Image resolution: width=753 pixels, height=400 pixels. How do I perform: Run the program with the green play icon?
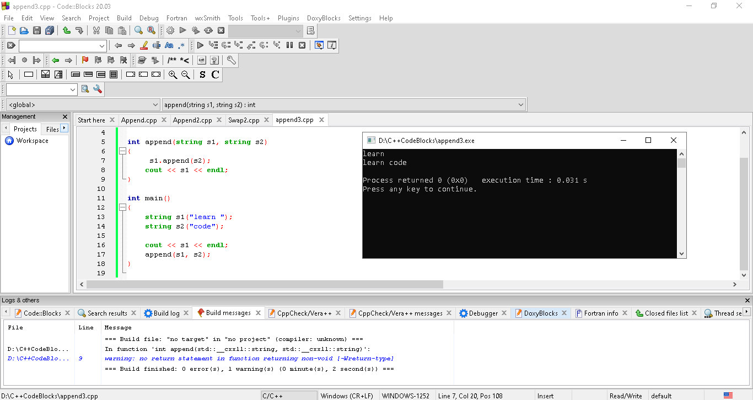pyautogui.click(x=182, y=30)
